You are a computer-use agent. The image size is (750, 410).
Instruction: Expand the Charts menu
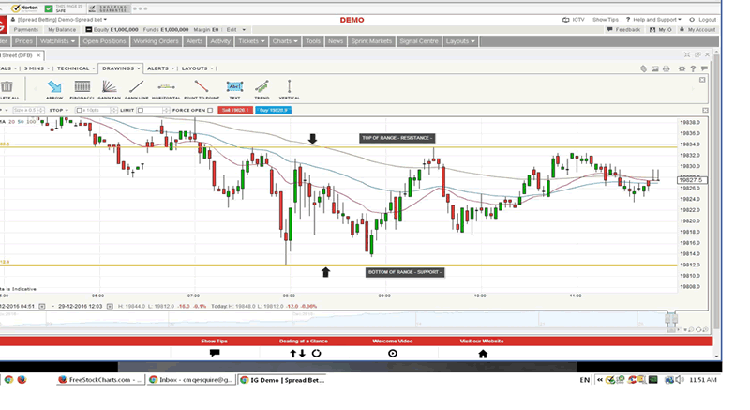pos(285,41)
